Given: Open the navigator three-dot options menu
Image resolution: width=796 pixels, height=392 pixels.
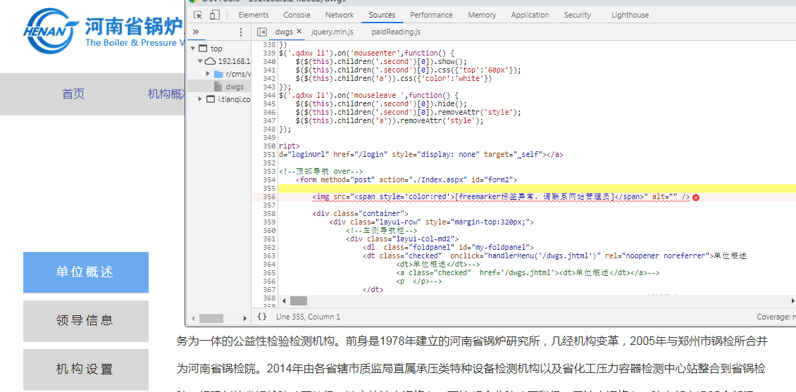Looking at the screenshot, I should click(241, 32).
